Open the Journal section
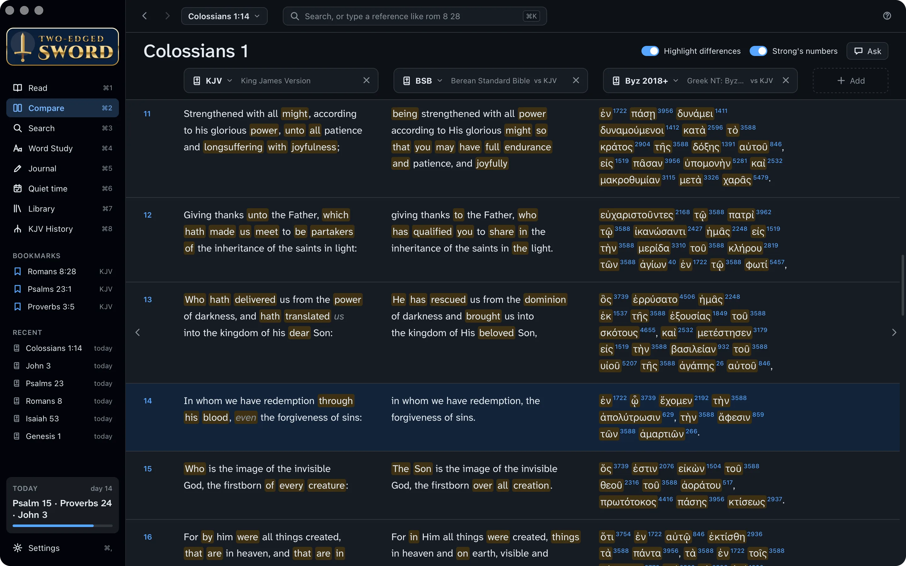The image size is (906, 566). [x=63, y=169]
